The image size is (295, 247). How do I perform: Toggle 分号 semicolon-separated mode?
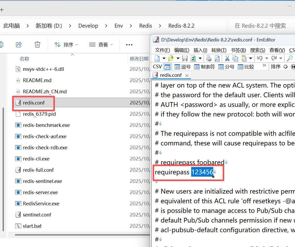[x=226, y=67]
